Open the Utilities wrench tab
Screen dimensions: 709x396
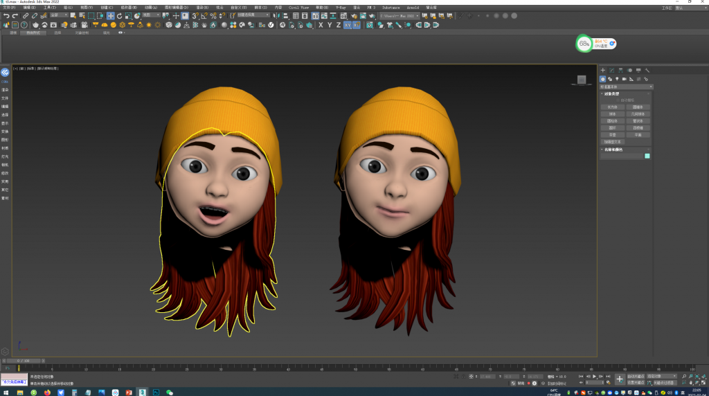click(647, 71)
